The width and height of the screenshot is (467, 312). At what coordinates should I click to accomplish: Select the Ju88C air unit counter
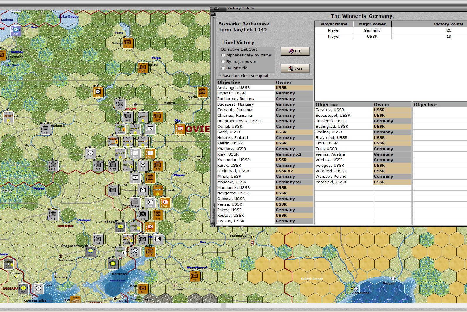click(x=143, y=117)
